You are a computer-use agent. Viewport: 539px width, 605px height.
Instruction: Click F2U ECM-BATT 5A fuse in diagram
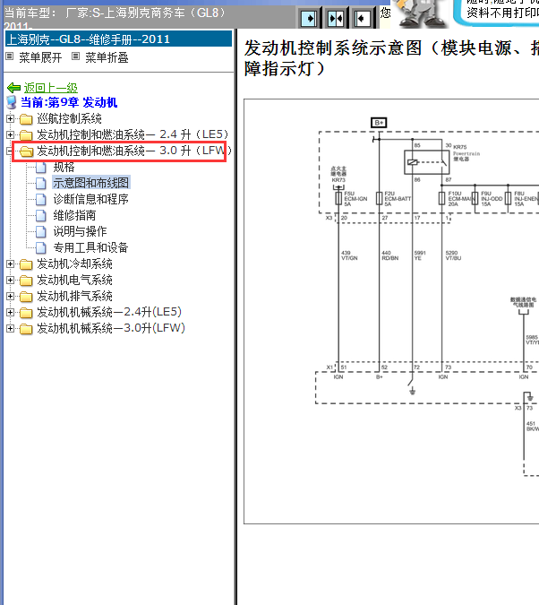pos(379,199)
